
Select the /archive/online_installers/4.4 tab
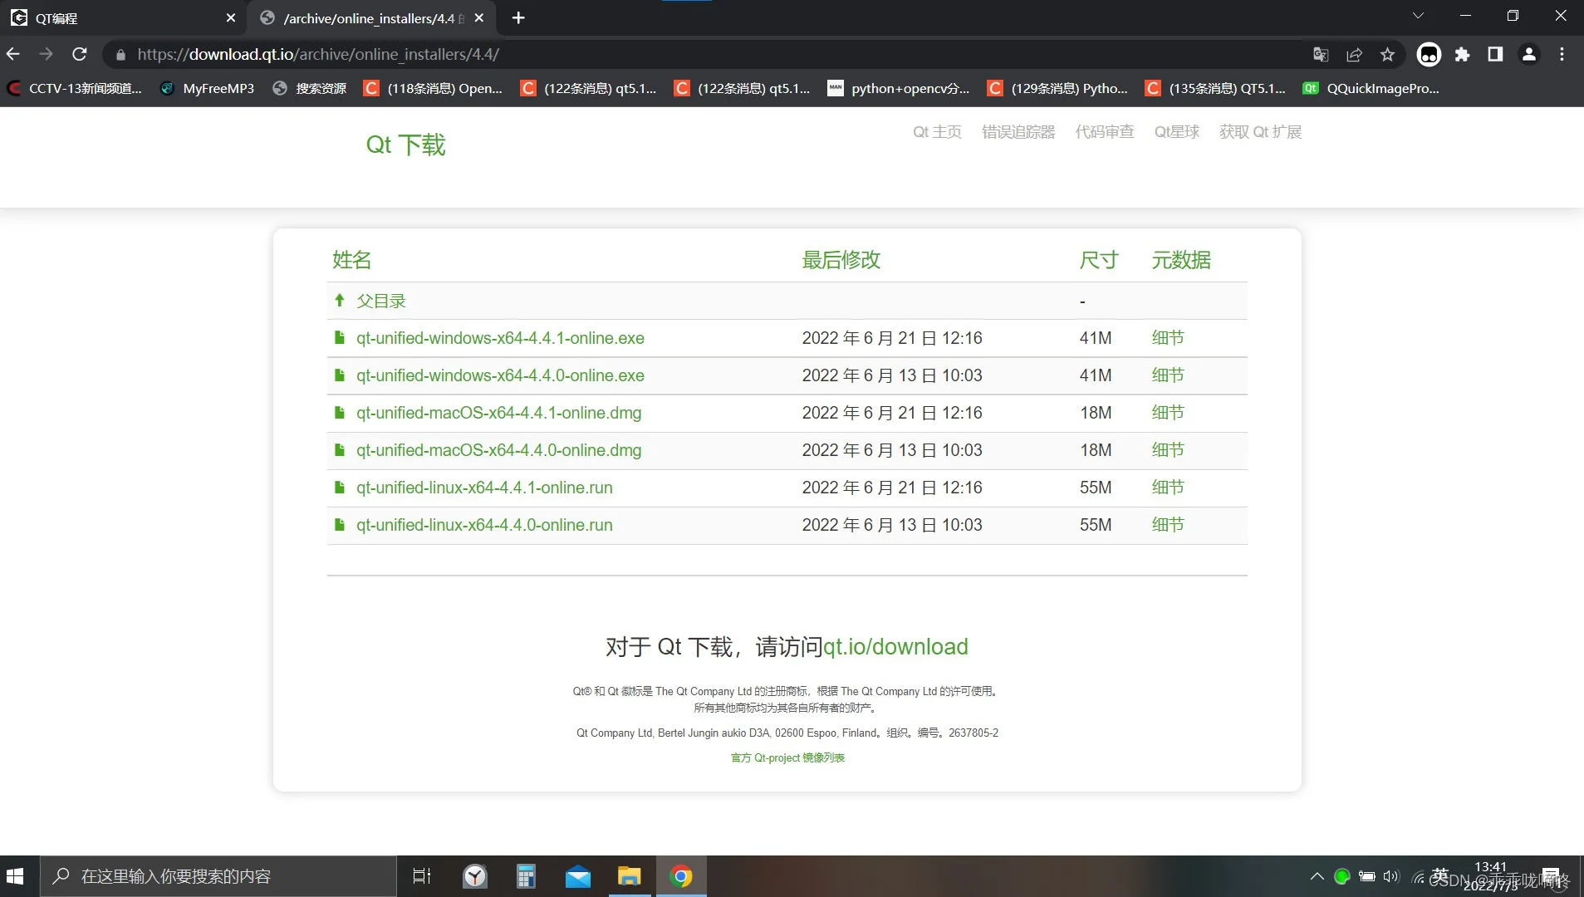click(371, 17)
